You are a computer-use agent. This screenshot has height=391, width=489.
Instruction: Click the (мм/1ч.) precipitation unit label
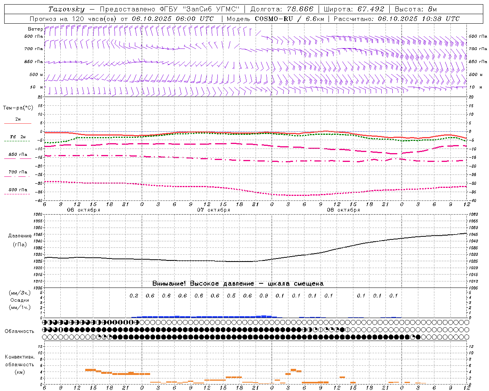[19, 307]
